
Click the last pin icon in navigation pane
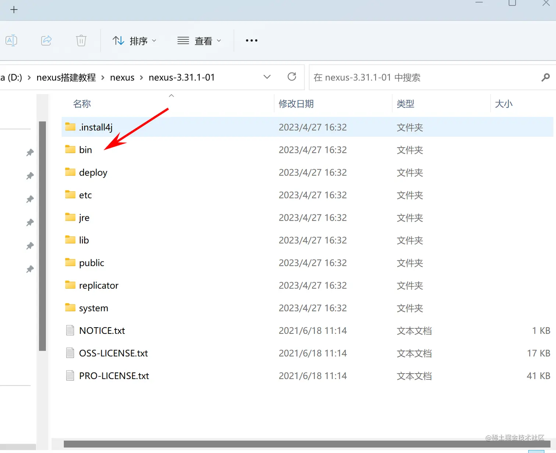tap(30, 269)
